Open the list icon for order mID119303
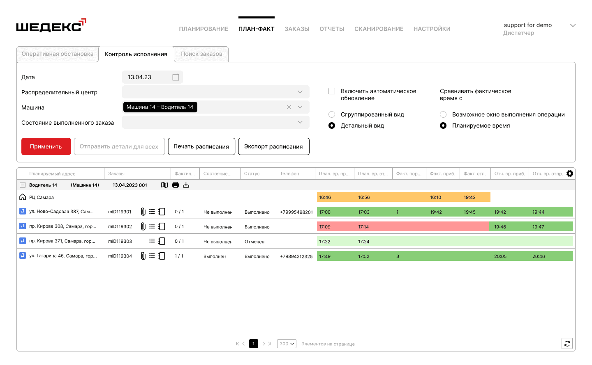The height and width of the screenshot is (365, 592). (x=152, y=241)
